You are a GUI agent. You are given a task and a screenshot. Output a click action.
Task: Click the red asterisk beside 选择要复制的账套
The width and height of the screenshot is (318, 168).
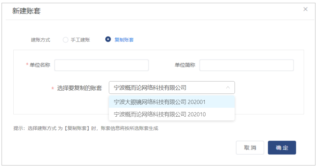point(53,88)
